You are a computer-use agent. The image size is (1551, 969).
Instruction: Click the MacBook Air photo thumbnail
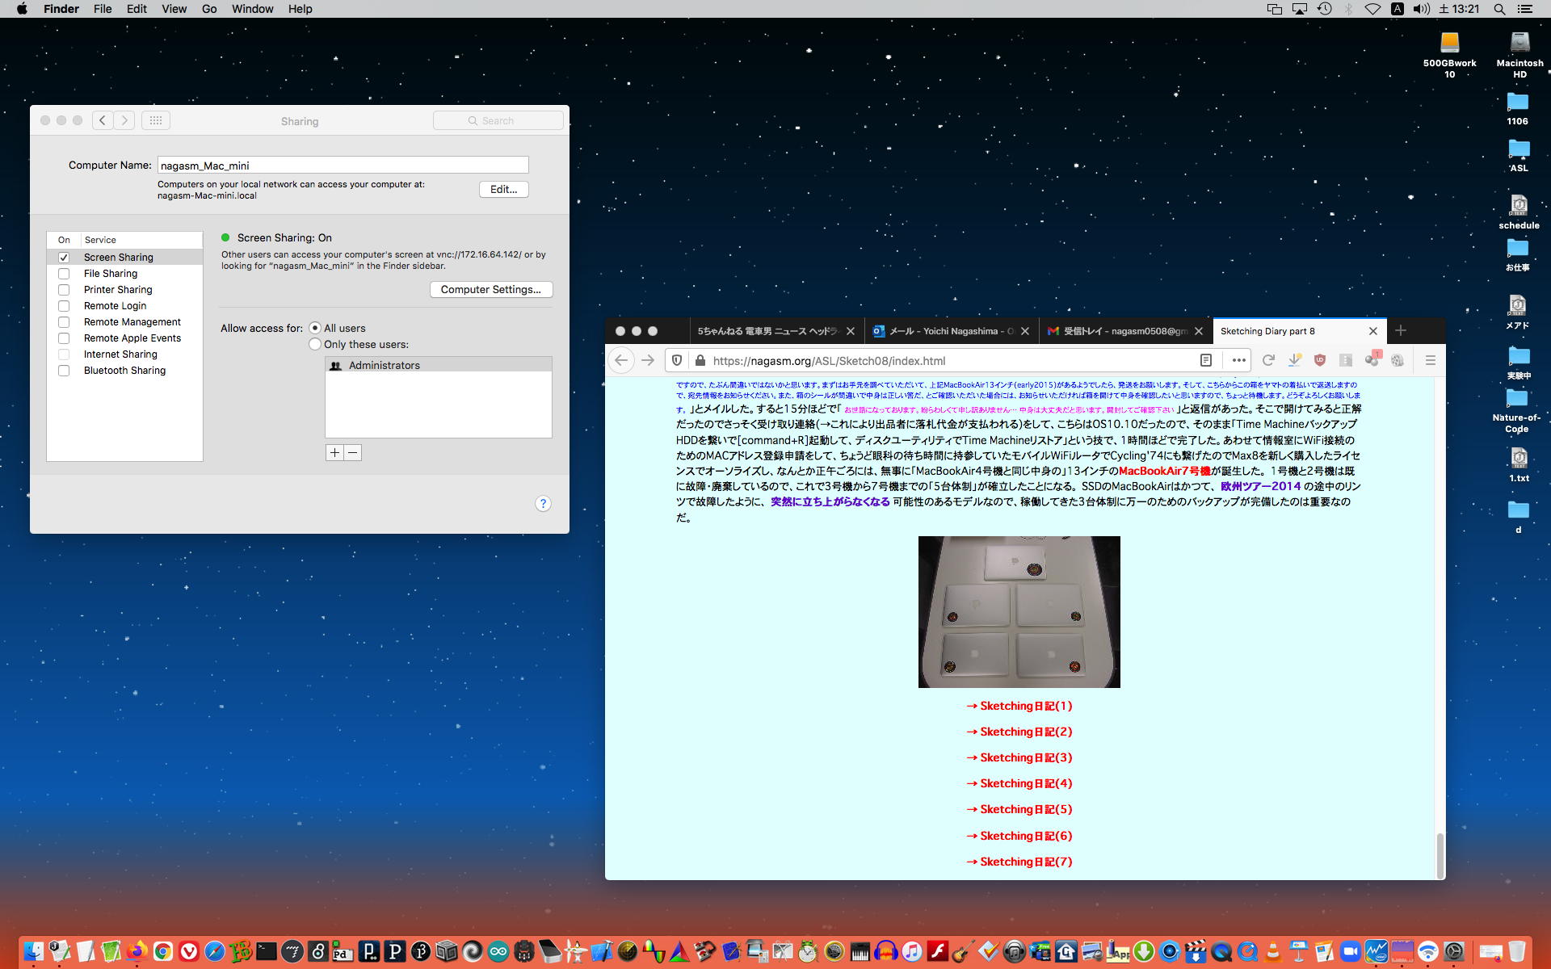[x=1019, y=612]
